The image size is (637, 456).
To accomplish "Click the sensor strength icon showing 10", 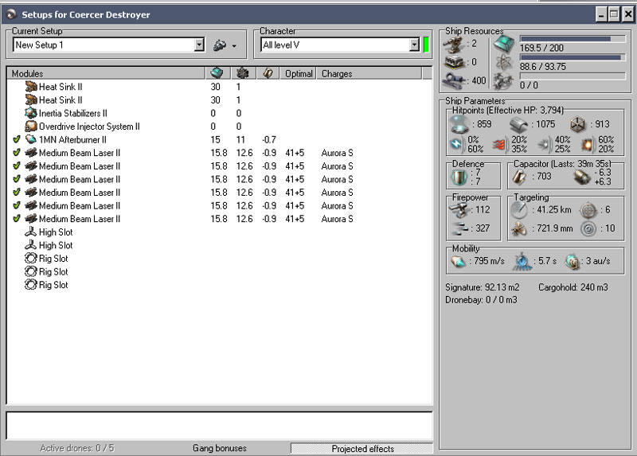I will pyautogui.click(x=588, y=228).
